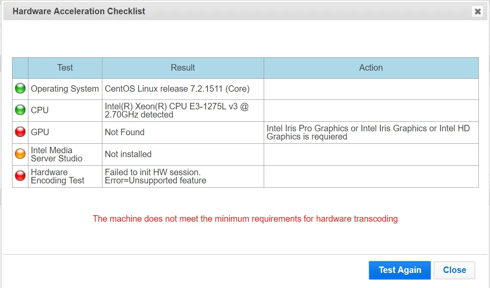This screenshot has width=490, height=288.
Task: Select the Test column header
Action: [65, 68]
